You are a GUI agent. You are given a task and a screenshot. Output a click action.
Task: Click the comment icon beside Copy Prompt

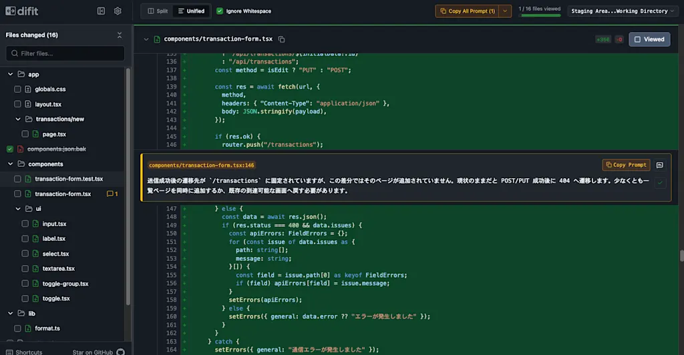pyautogui.click(x=659, y=165)
